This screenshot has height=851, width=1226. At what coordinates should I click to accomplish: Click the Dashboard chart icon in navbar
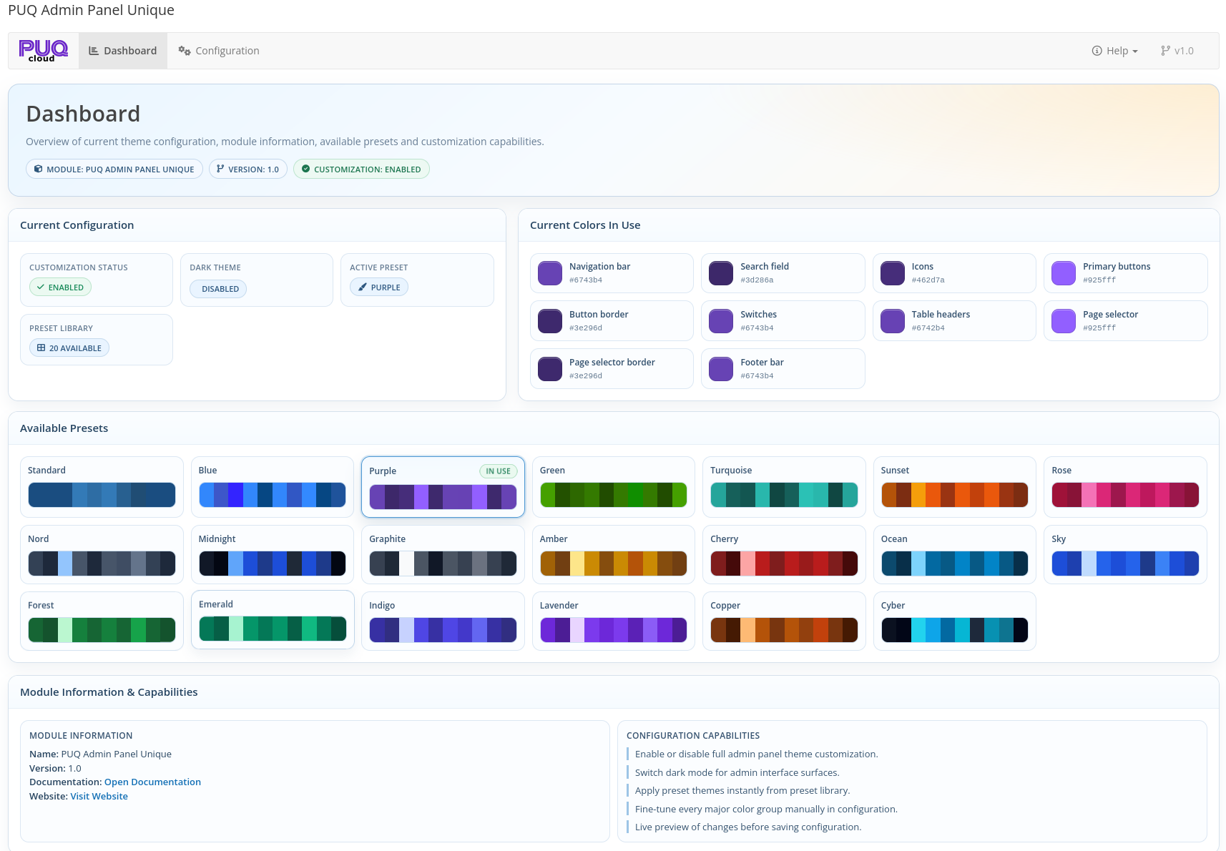[93, 51]
